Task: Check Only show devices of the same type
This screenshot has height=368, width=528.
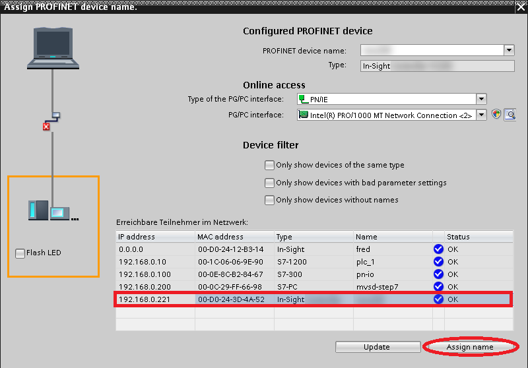Action: click(x=269, y=165)
